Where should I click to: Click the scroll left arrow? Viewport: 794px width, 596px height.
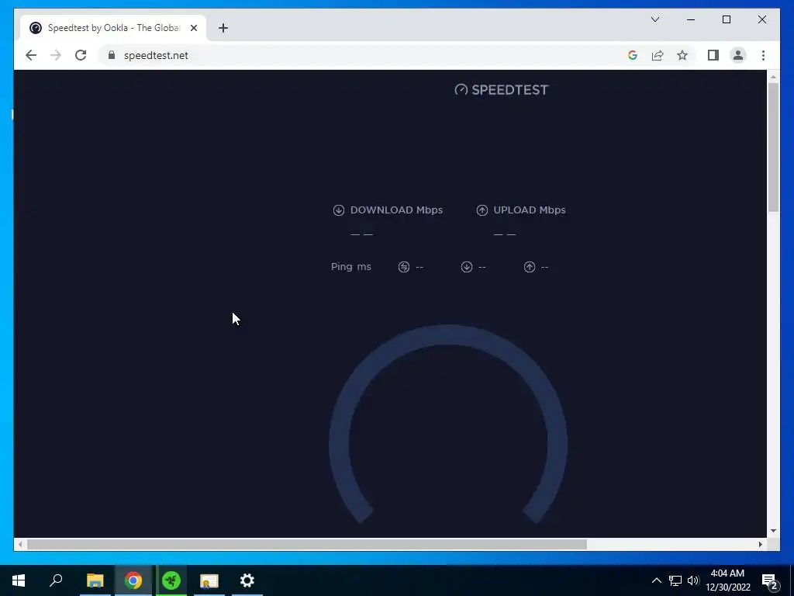tap(19, 544)
